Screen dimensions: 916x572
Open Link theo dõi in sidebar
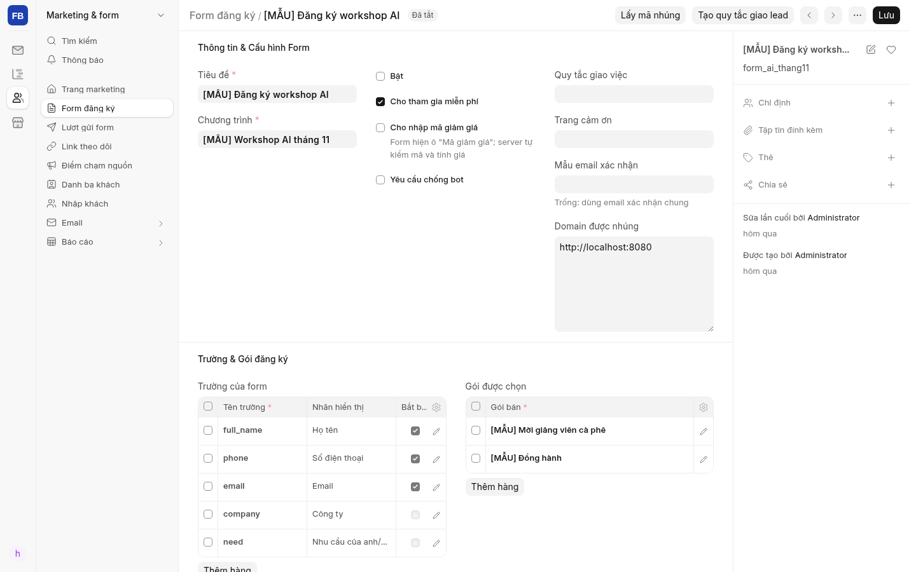pyautogui.click(x=107, y=146)
